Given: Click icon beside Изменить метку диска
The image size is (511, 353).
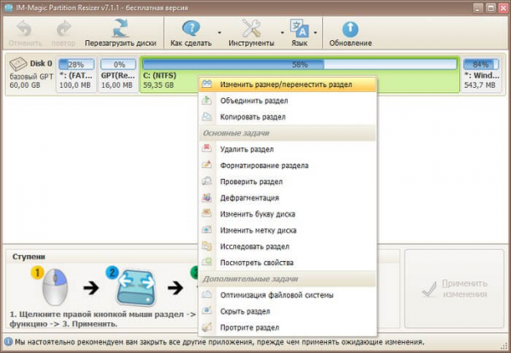Looking at the screenshot, I should click(x=207, y=229).
